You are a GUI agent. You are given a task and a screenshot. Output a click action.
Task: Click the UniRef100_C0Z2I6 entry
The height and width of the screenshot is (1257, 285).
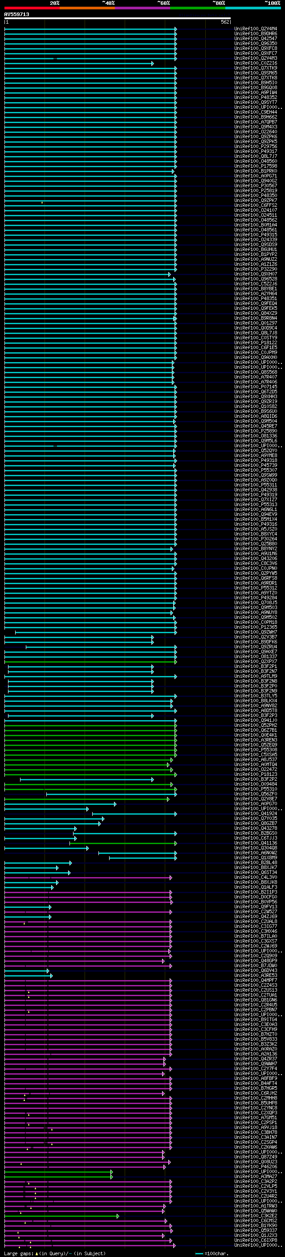256,63
